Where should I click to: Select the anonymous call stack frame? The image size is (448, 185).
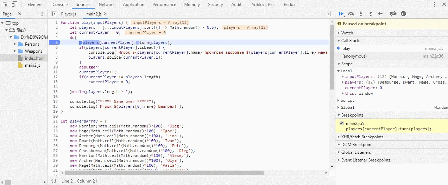[x=354, y=56]
